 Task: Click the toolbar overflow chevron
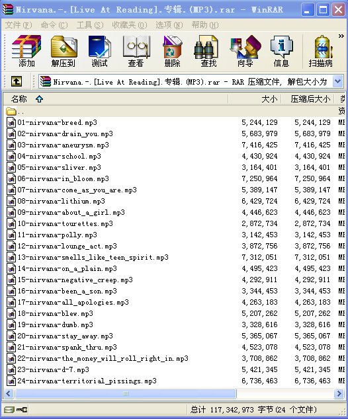coord(341,36)
